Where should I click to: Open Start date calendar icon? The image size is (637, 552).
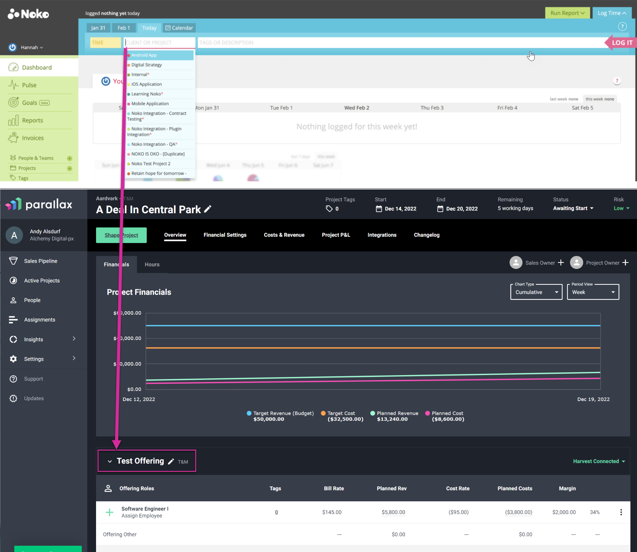(379, 209)
